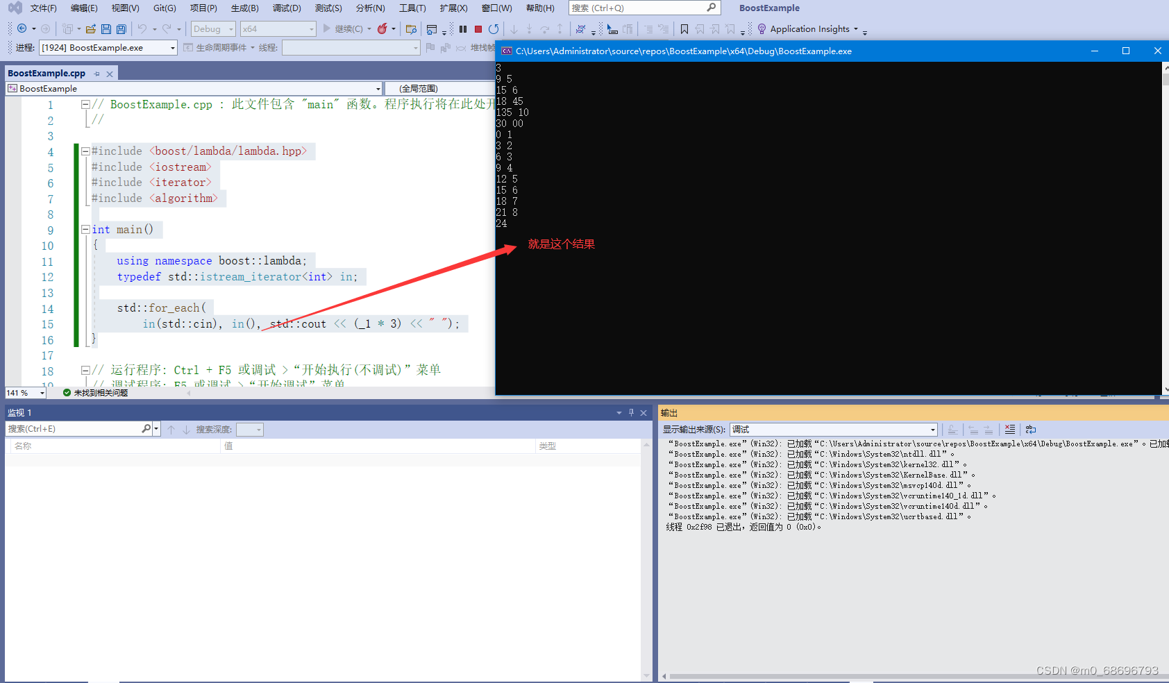Collapse the include block at line 4
The height and width of the screenshot is (683, 1169).
(x=85, y=151)
